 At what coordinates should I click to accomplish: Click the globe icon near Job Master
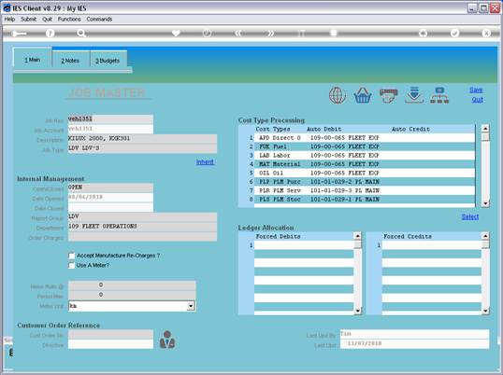coord(338,95)
